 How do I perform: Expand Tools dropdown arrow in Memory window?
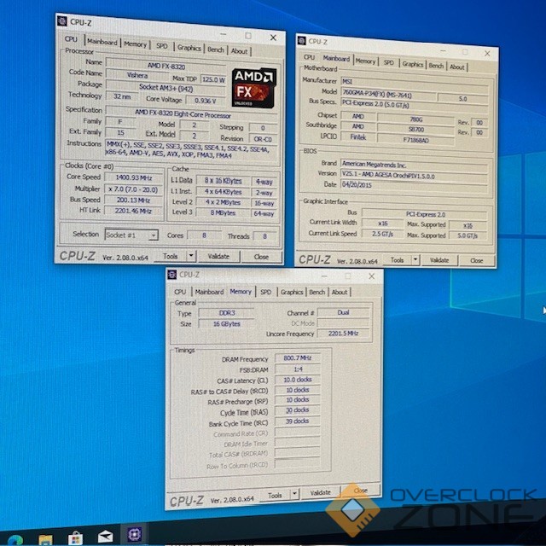pyautogui.click(x=294, y=493)
